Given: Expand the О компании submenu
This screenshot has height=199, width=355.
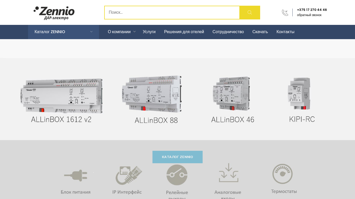Looking at the screenshot, I should tap(121, 32).
